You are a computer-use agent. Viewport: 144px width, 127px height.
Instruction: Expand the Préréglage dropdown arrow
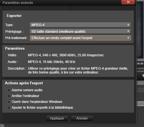[x=128, y=31]
